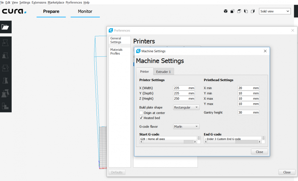Switch to top camera view icon
The height and width of the screenshot is (181, 298).
coord(239,11)
